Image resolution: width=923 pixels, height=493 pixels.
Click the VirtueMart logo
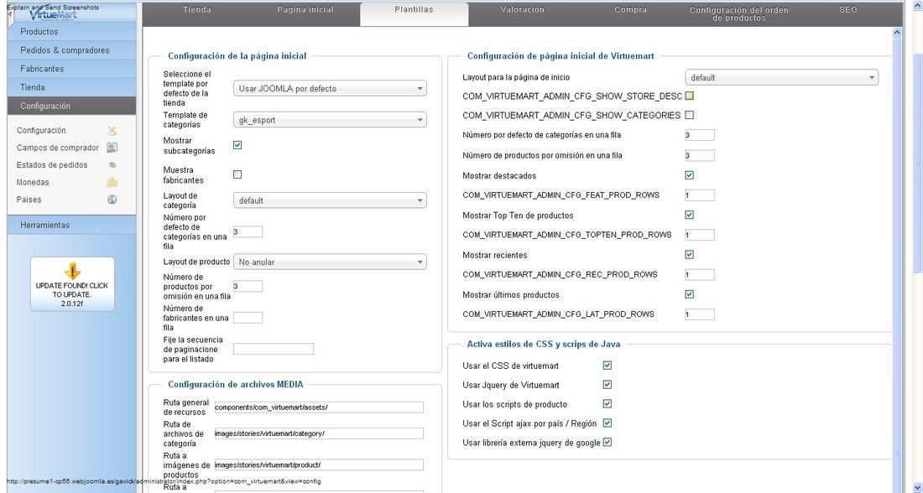pyautogui.click(x=53, y=14)
